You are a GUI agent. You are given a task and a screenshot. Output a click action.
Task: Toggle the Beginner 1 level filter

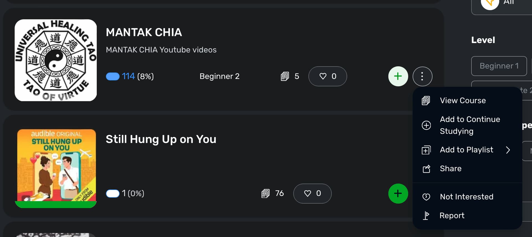point(499,66)
